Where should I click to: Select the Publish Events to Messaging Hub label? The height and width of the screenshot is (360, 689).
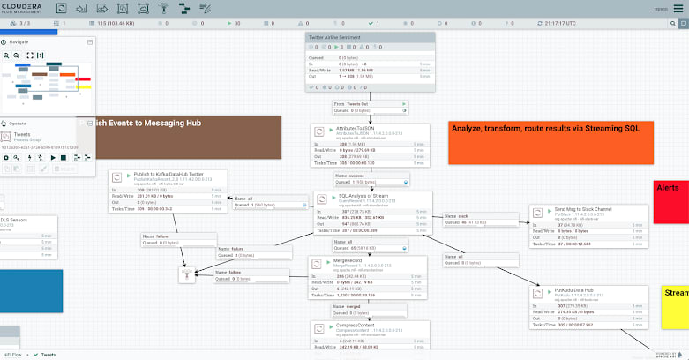(x=189, y=137)
